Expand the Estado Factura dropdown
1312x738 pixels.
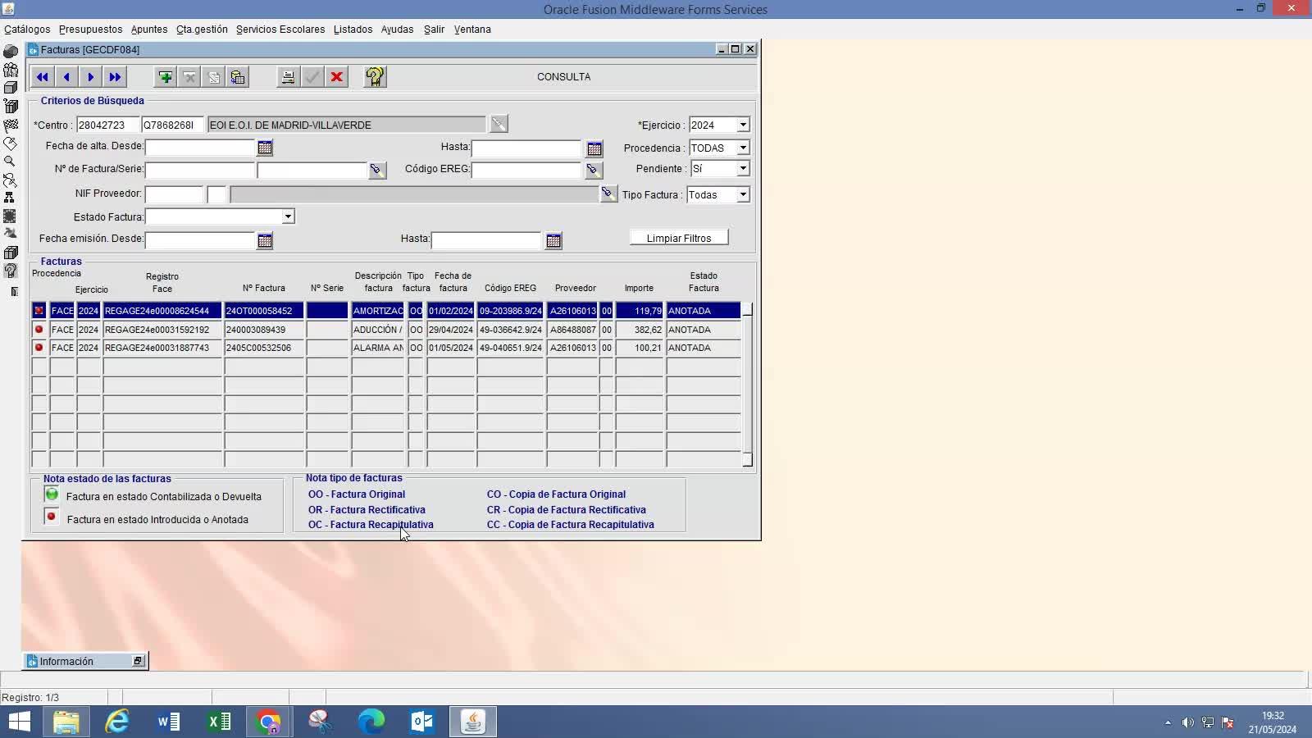[288, 217]
